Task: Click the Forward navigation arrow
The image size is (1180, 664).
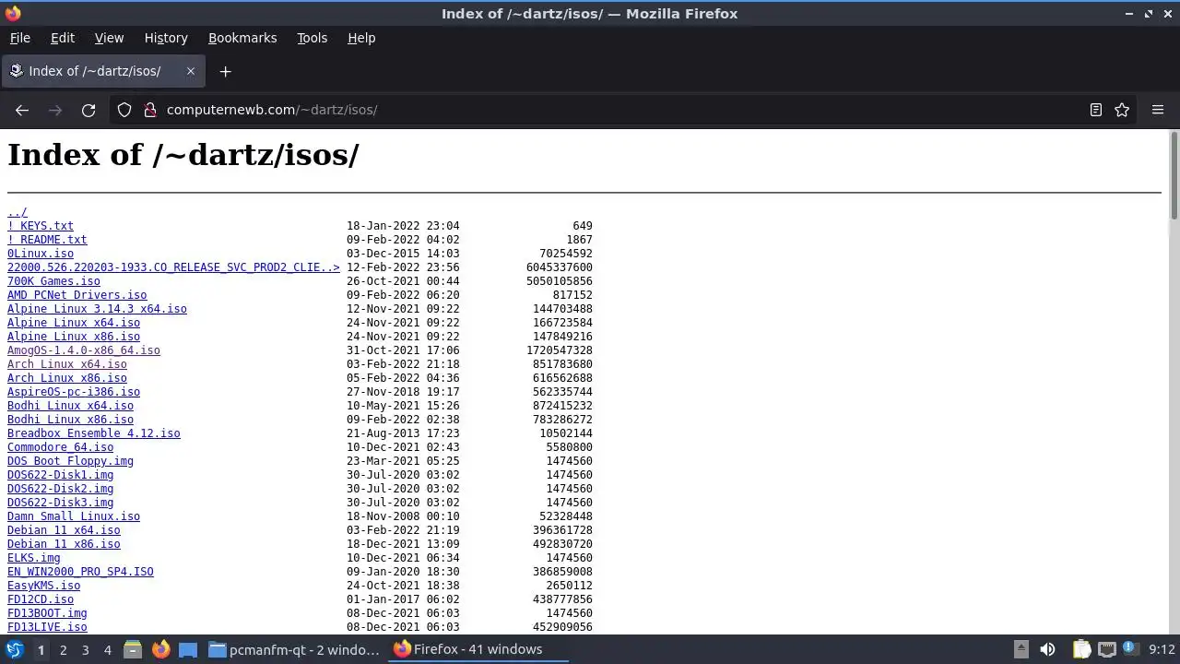Action: click(x=55, y=110)
